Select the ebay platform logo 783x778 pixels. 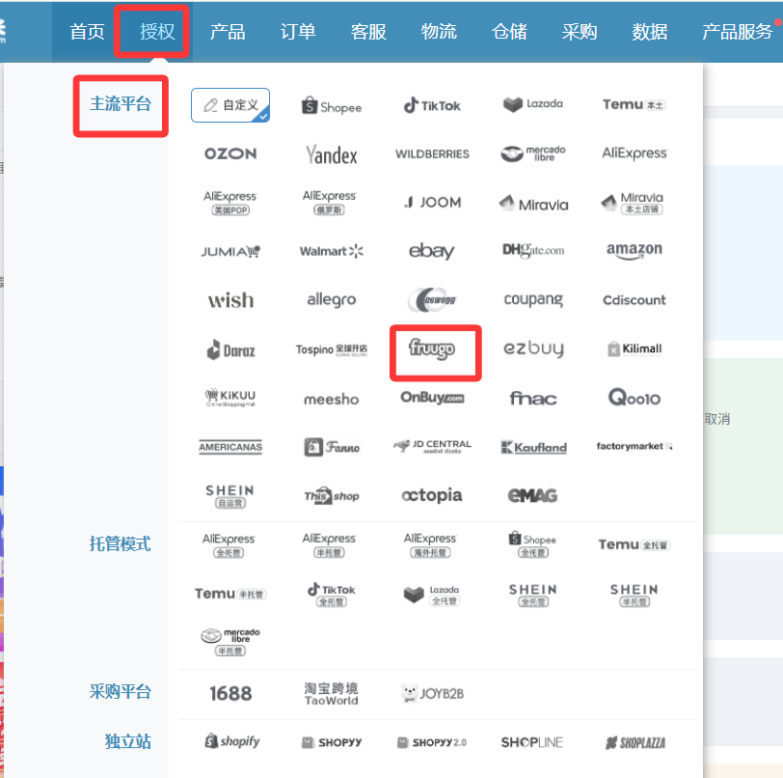pos(431,251)
